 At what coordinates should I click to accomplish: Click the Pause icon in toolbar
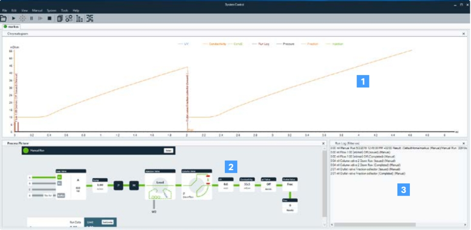[31, 18]
